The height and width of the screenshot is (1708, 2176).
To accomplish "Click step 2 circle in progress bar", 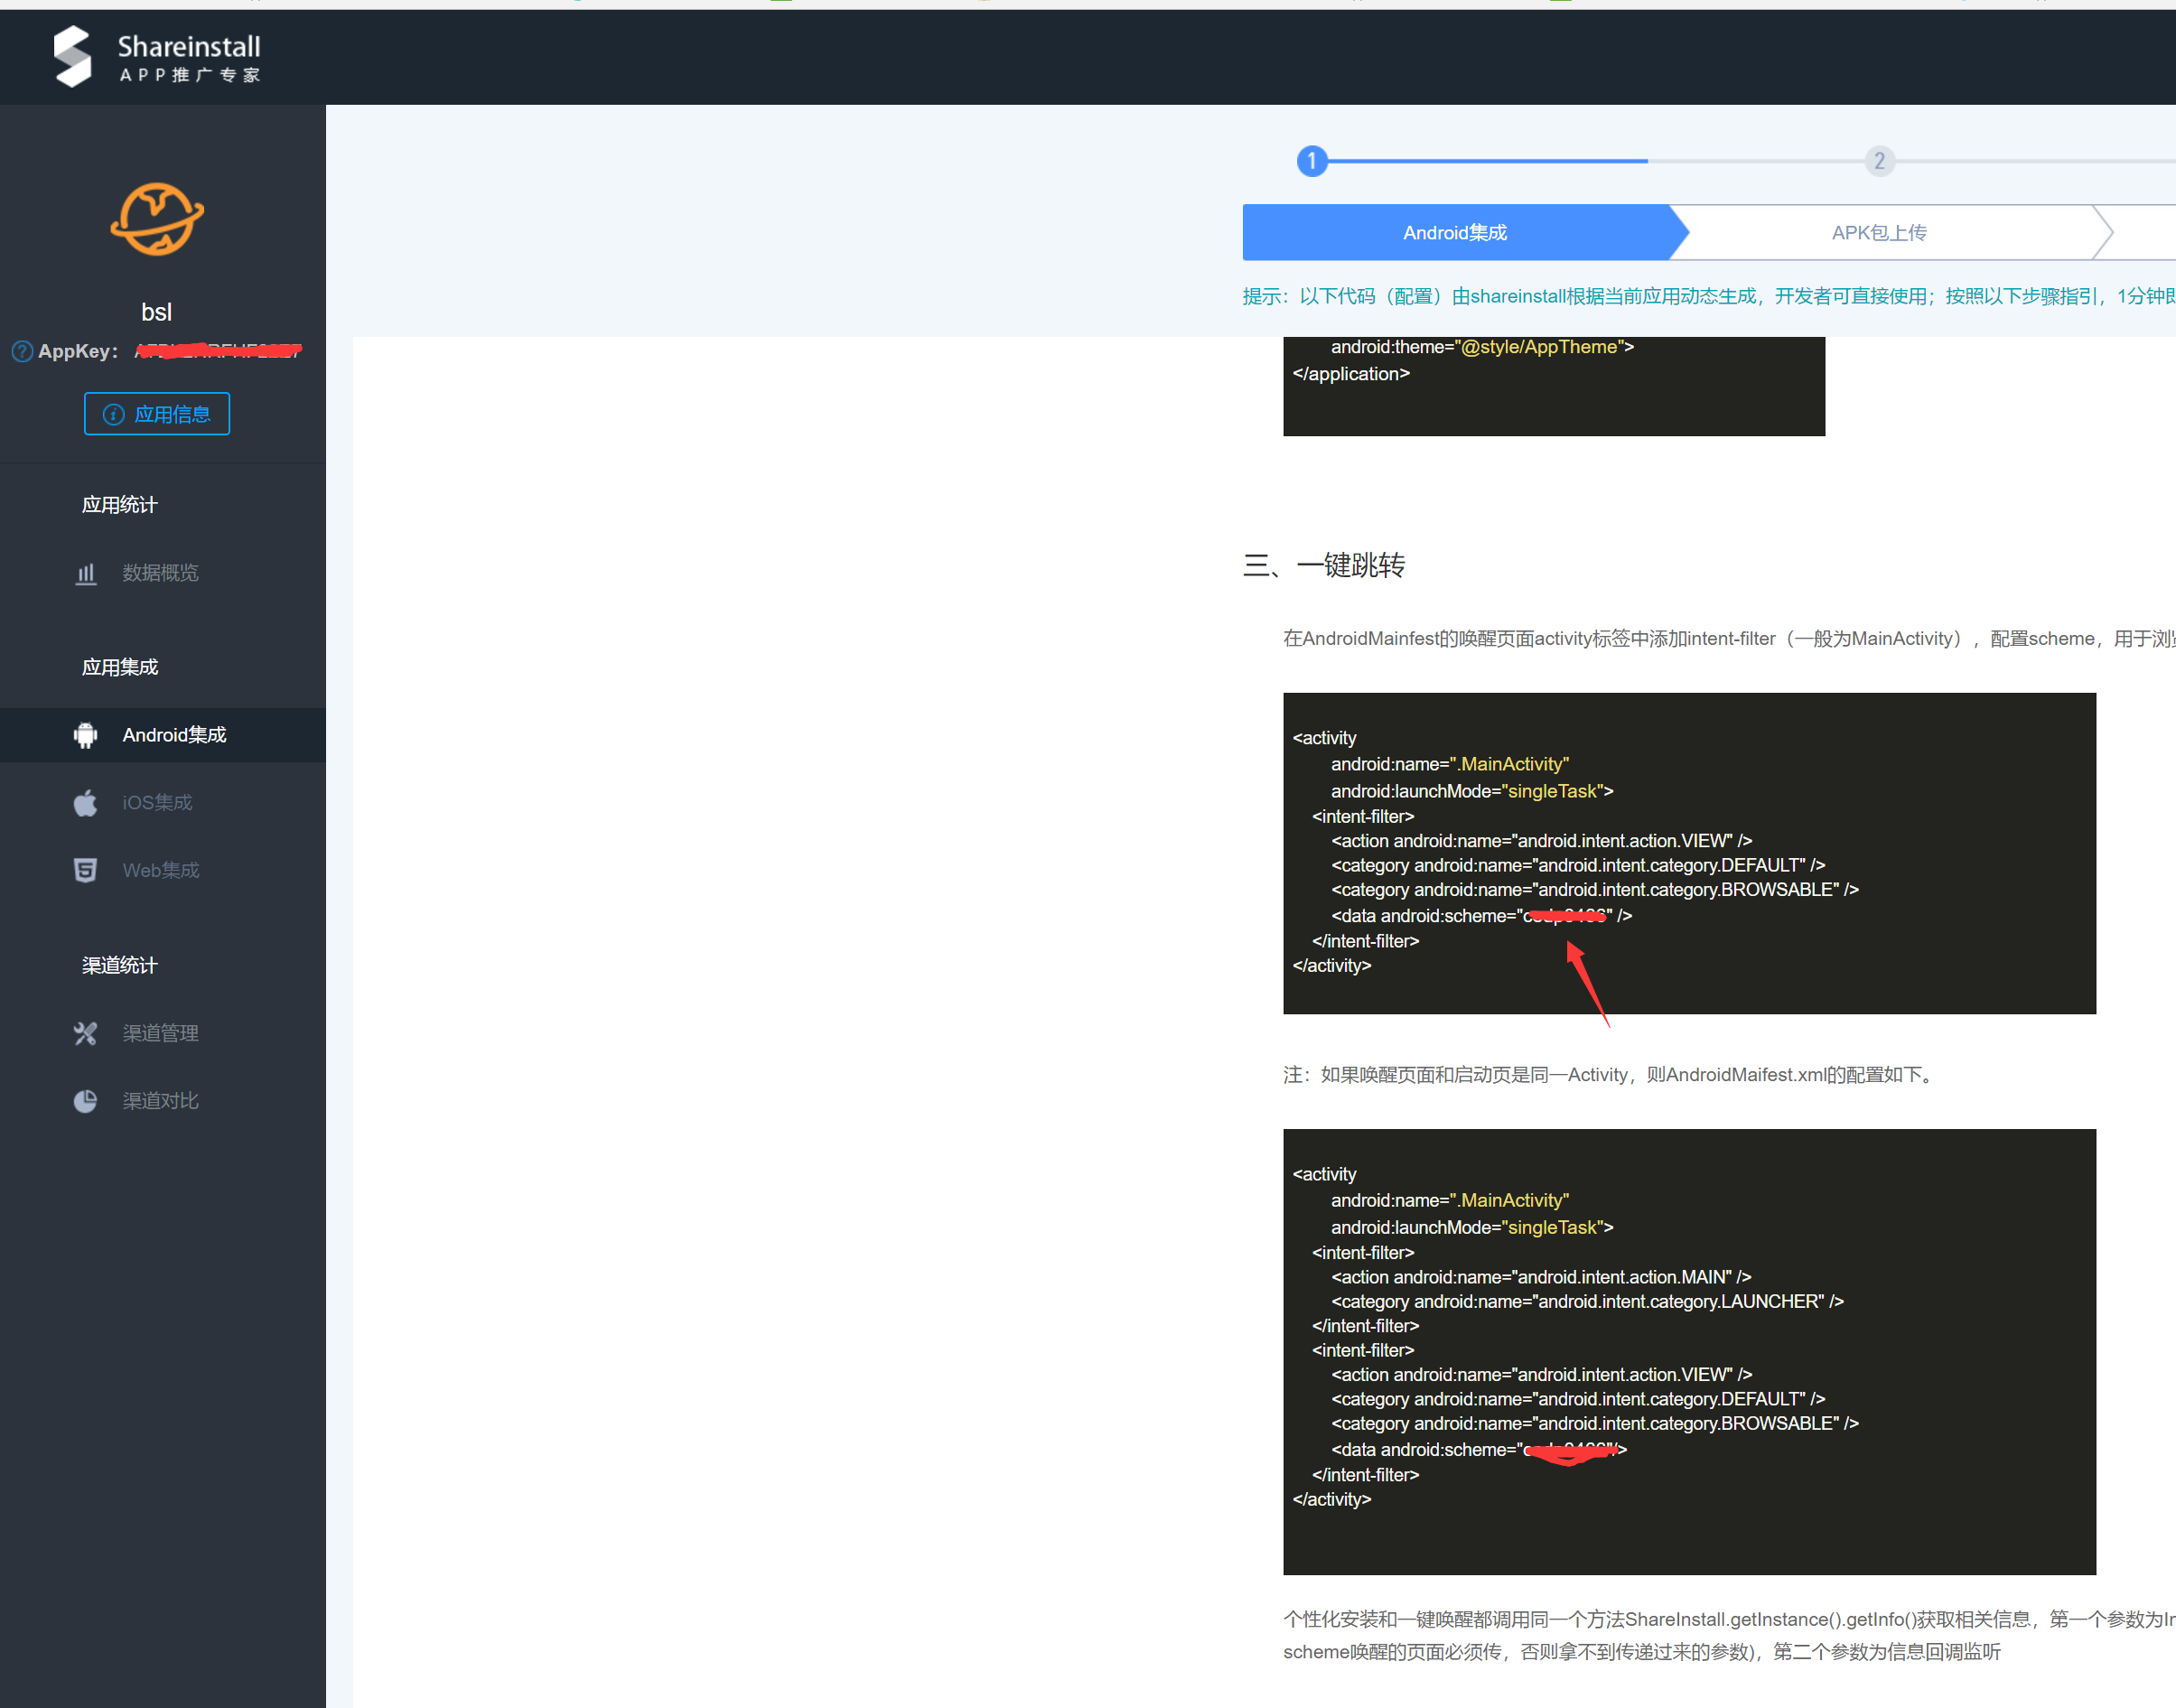I will pyautogui.click(x=1879, y=161).
